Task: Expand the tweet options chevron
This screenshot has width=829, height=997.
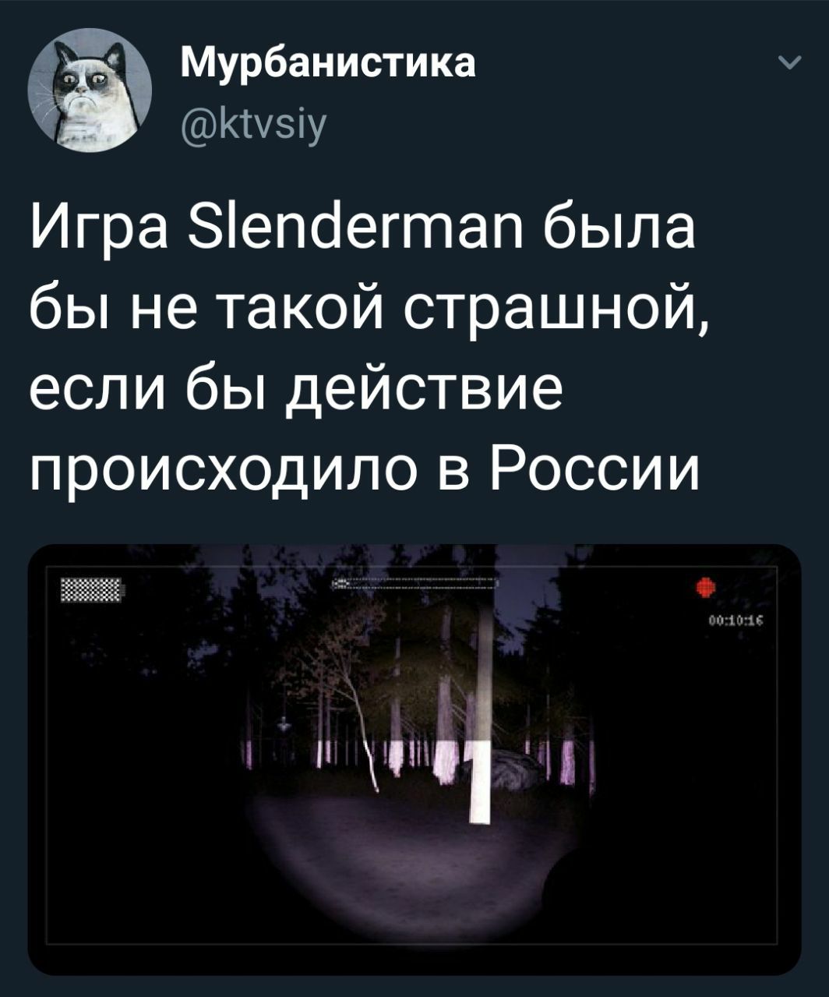Action: pyautogui.click(x=788, y=65)
